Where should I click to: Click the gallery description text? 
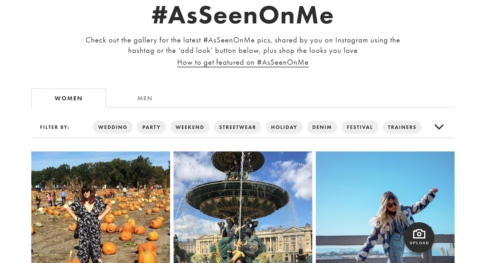243,45
